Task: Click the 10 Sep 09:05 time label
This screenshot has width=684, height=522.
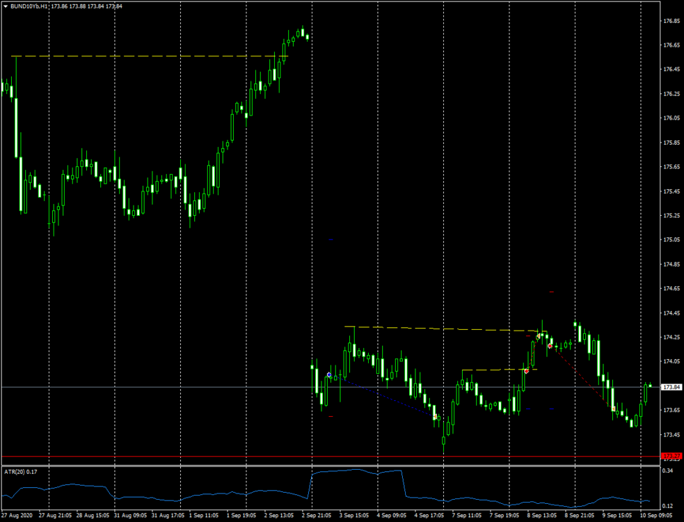Action: pos(656,516)
